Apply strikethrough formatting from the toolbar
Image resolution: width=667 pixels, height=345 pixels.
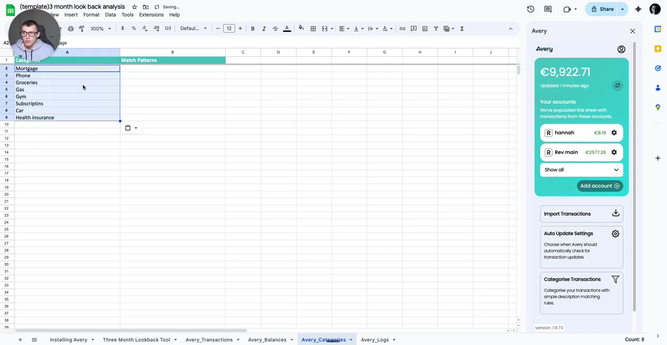[x=275, y=29]
